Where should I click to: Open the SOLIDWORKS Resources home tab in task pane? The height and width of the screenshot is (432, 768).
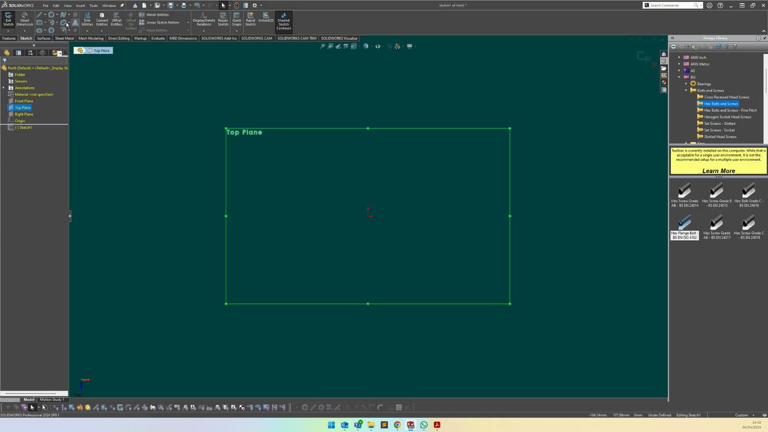click(664, 53)
